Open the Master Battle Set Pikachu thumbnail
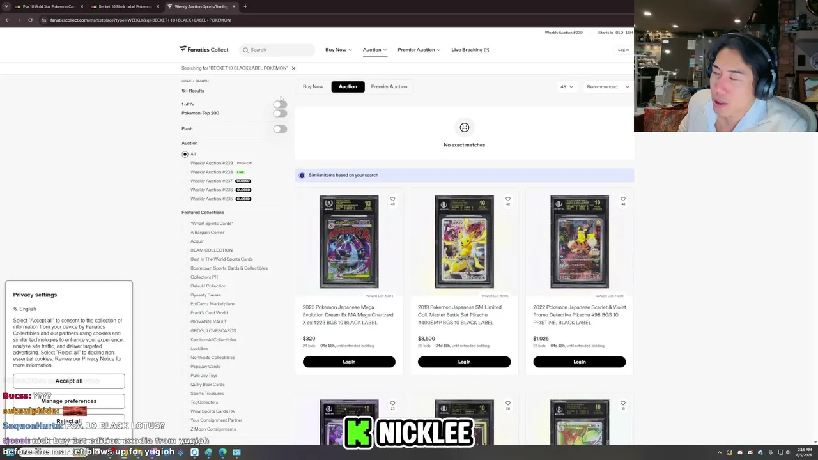818x460 pixels. 464,242
